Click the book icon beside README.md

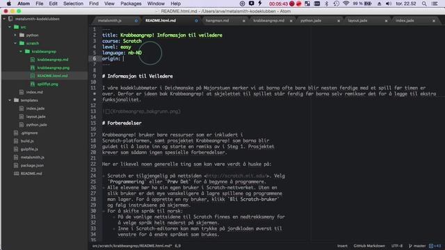16,174
